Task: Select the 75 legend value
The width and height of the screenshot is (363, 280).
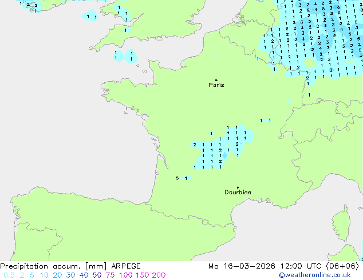Action: (x=110, y=275)
